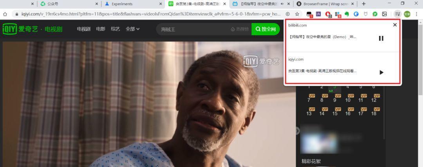The image size is (423, 167).
Task: Switch to the BrowserFrame tab
Action: [x=326, y=4]
